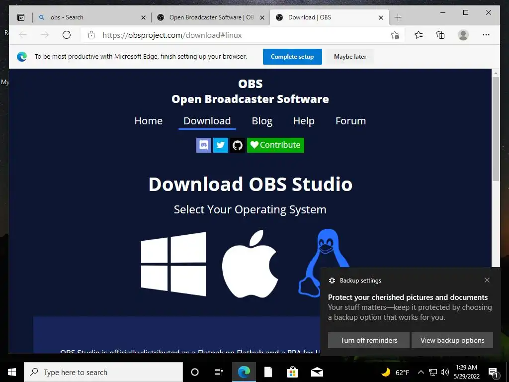
Task: Open the Help navigation link
Action: [x=304, y=121]
